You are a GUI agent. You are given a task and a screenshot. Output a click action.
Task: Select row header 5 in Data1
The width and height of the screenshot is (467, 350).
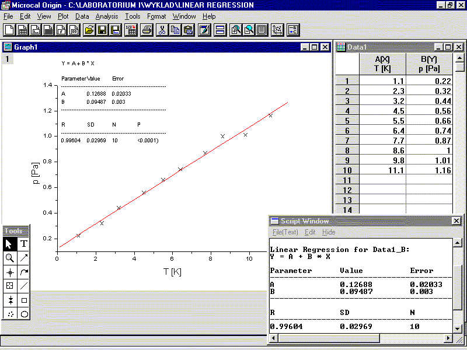click(347, 121)
